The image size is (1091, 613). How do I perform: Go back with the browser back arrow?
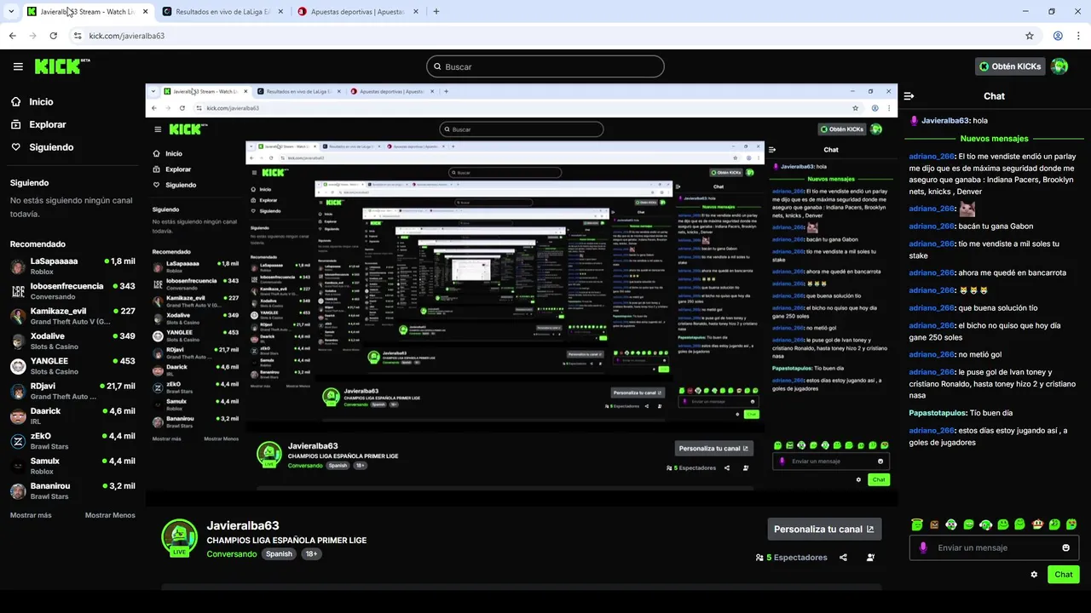[12, 36]
